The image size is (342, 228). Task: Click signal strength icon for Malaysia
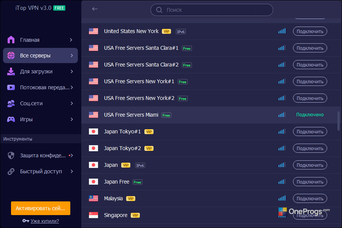pos(282,198)
